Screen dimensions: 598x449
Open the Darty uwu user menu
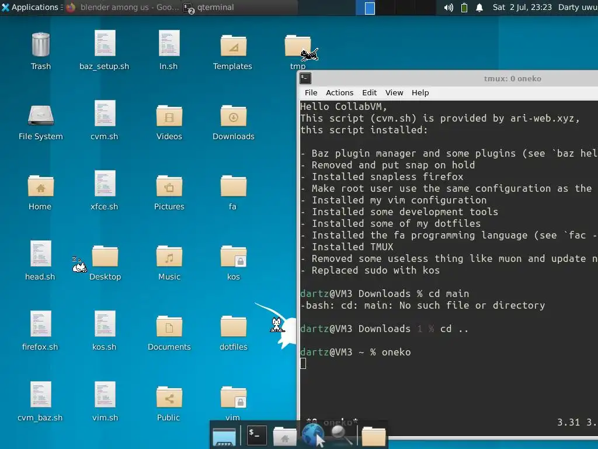tap(578, 7)
